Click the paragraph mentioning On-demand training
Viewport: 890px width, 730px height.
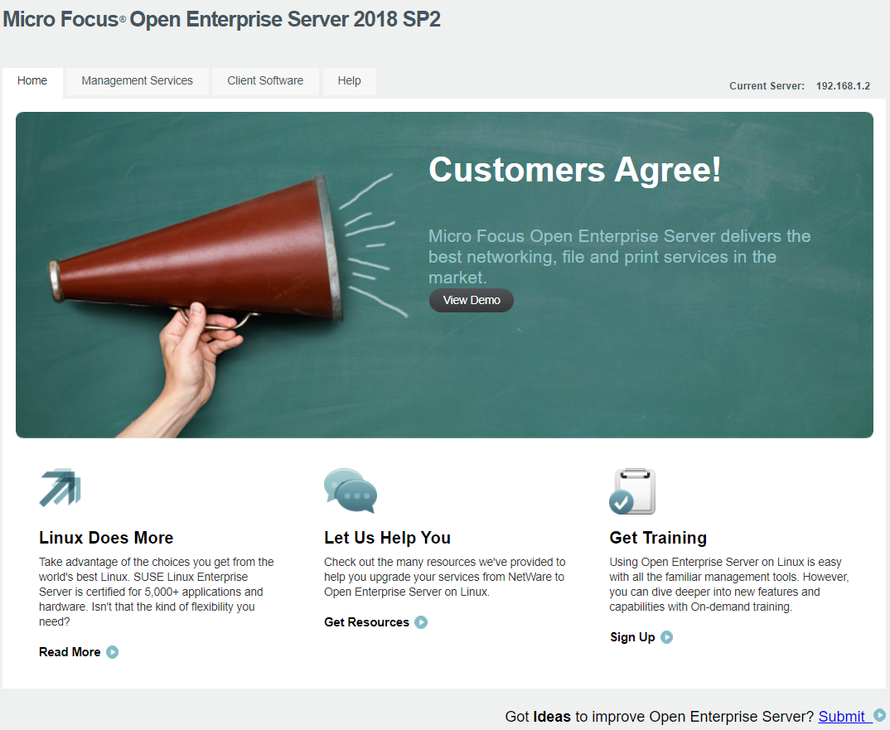coord(728,584)
